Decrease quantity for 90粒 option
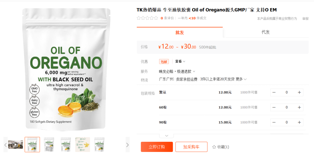 click(274, 122)
